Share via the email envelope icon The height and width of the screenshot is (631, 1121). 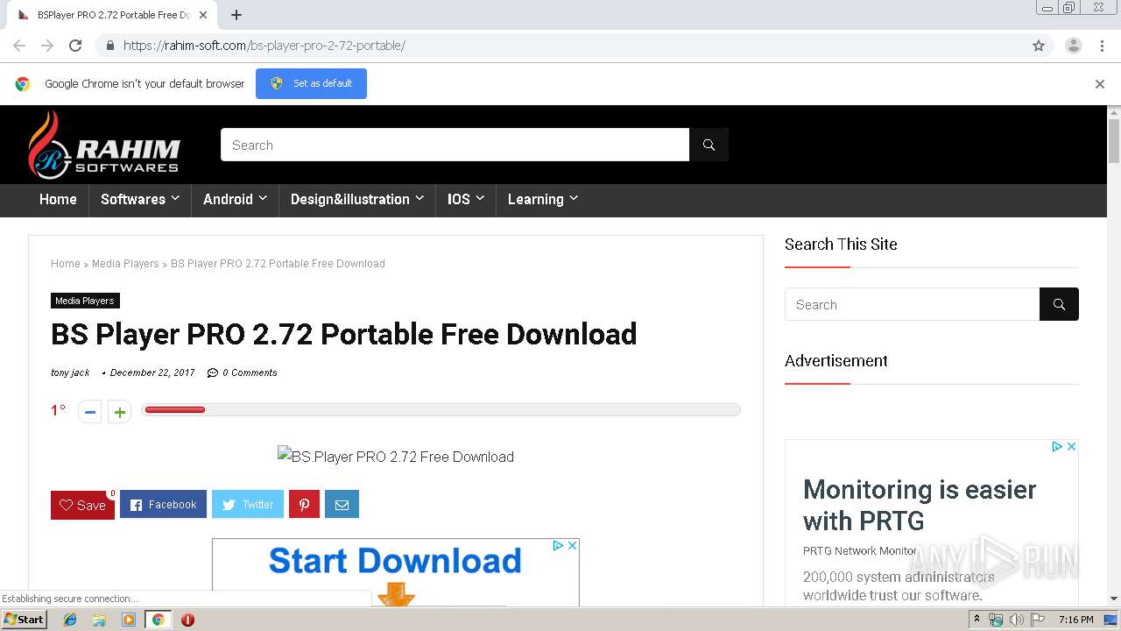tap(342, 504)
